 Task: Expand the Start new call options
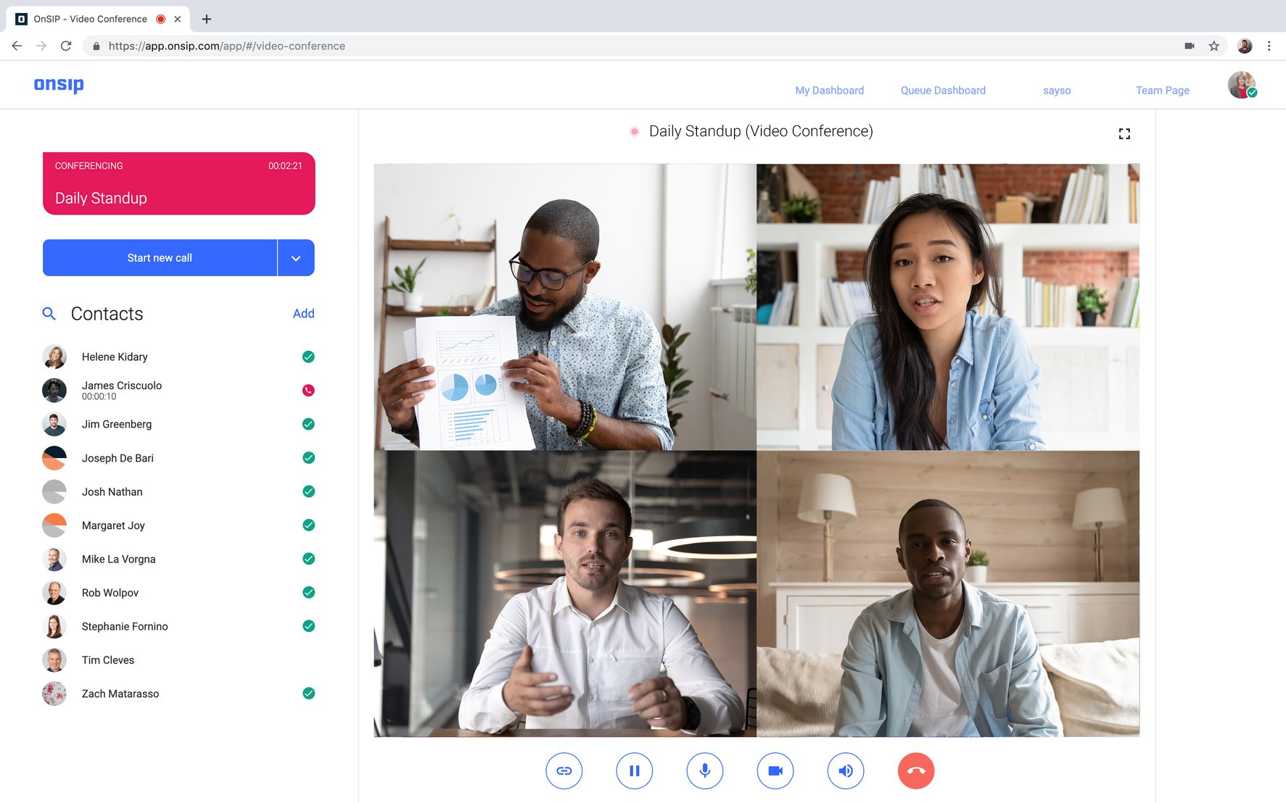(x=296, y=257)
